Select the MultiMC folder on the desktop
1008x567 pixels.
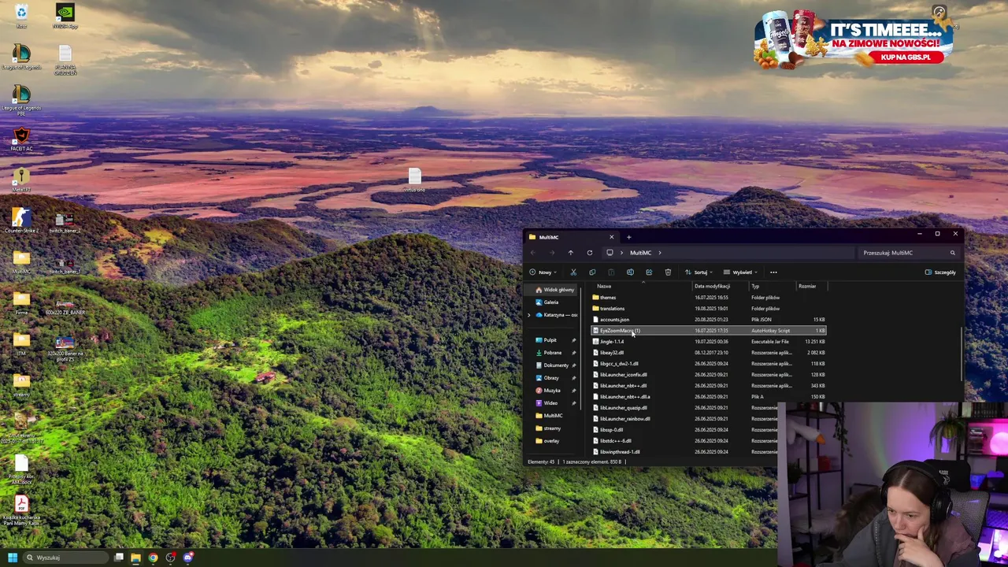click(x=21, y=262)
